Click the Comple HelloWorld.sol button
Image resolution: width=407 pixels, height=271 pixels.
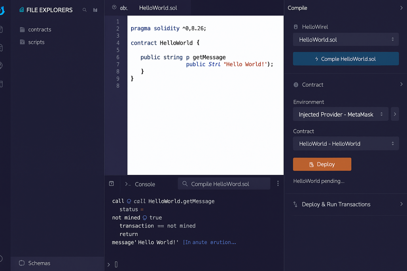point(346,59)
